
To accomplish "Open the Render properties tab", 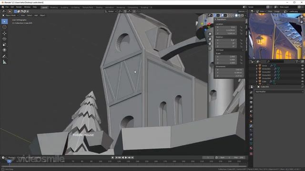I will 251,98.
